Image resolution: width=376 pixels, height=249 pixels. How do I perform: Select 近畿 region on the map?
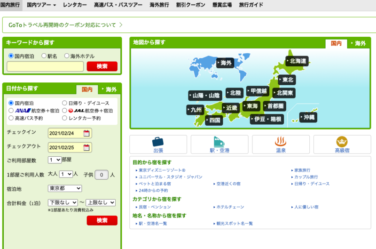point(230,108)
